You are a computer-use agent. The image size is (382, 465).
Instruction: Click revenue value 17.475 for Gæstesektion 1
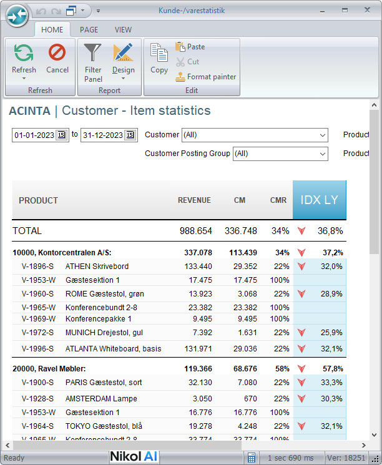click(x=200, y=280)
